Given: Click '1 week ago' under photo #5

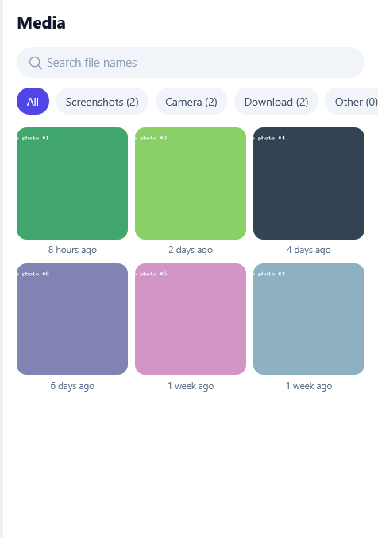Looking at the screenshot, I should click(x=191, y=386).
